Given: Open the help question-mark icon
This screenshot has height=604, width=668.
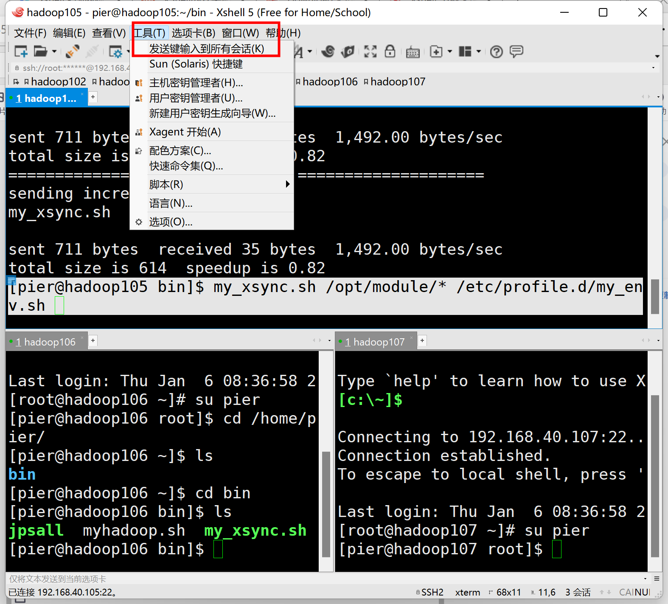Looking at the screenshot, I should (496, 52).
